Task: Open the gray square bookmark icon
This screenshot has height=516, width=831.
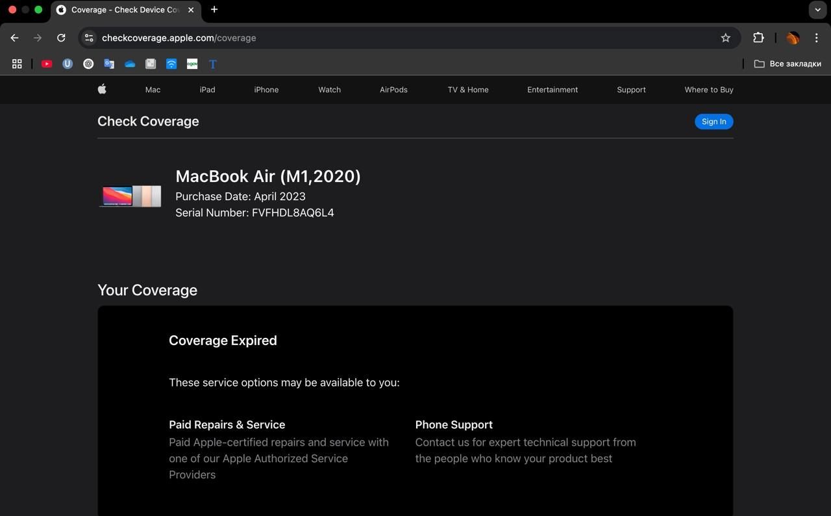Action: tap(151, 64)
